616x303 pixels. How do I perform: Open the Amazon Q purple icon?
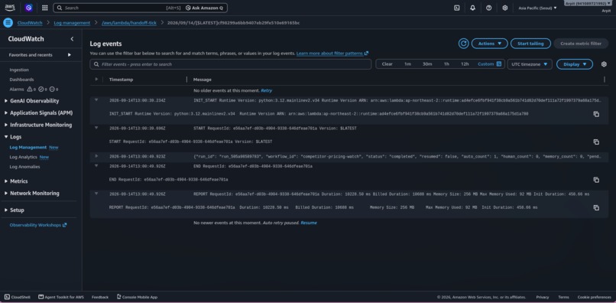point(29,8)
